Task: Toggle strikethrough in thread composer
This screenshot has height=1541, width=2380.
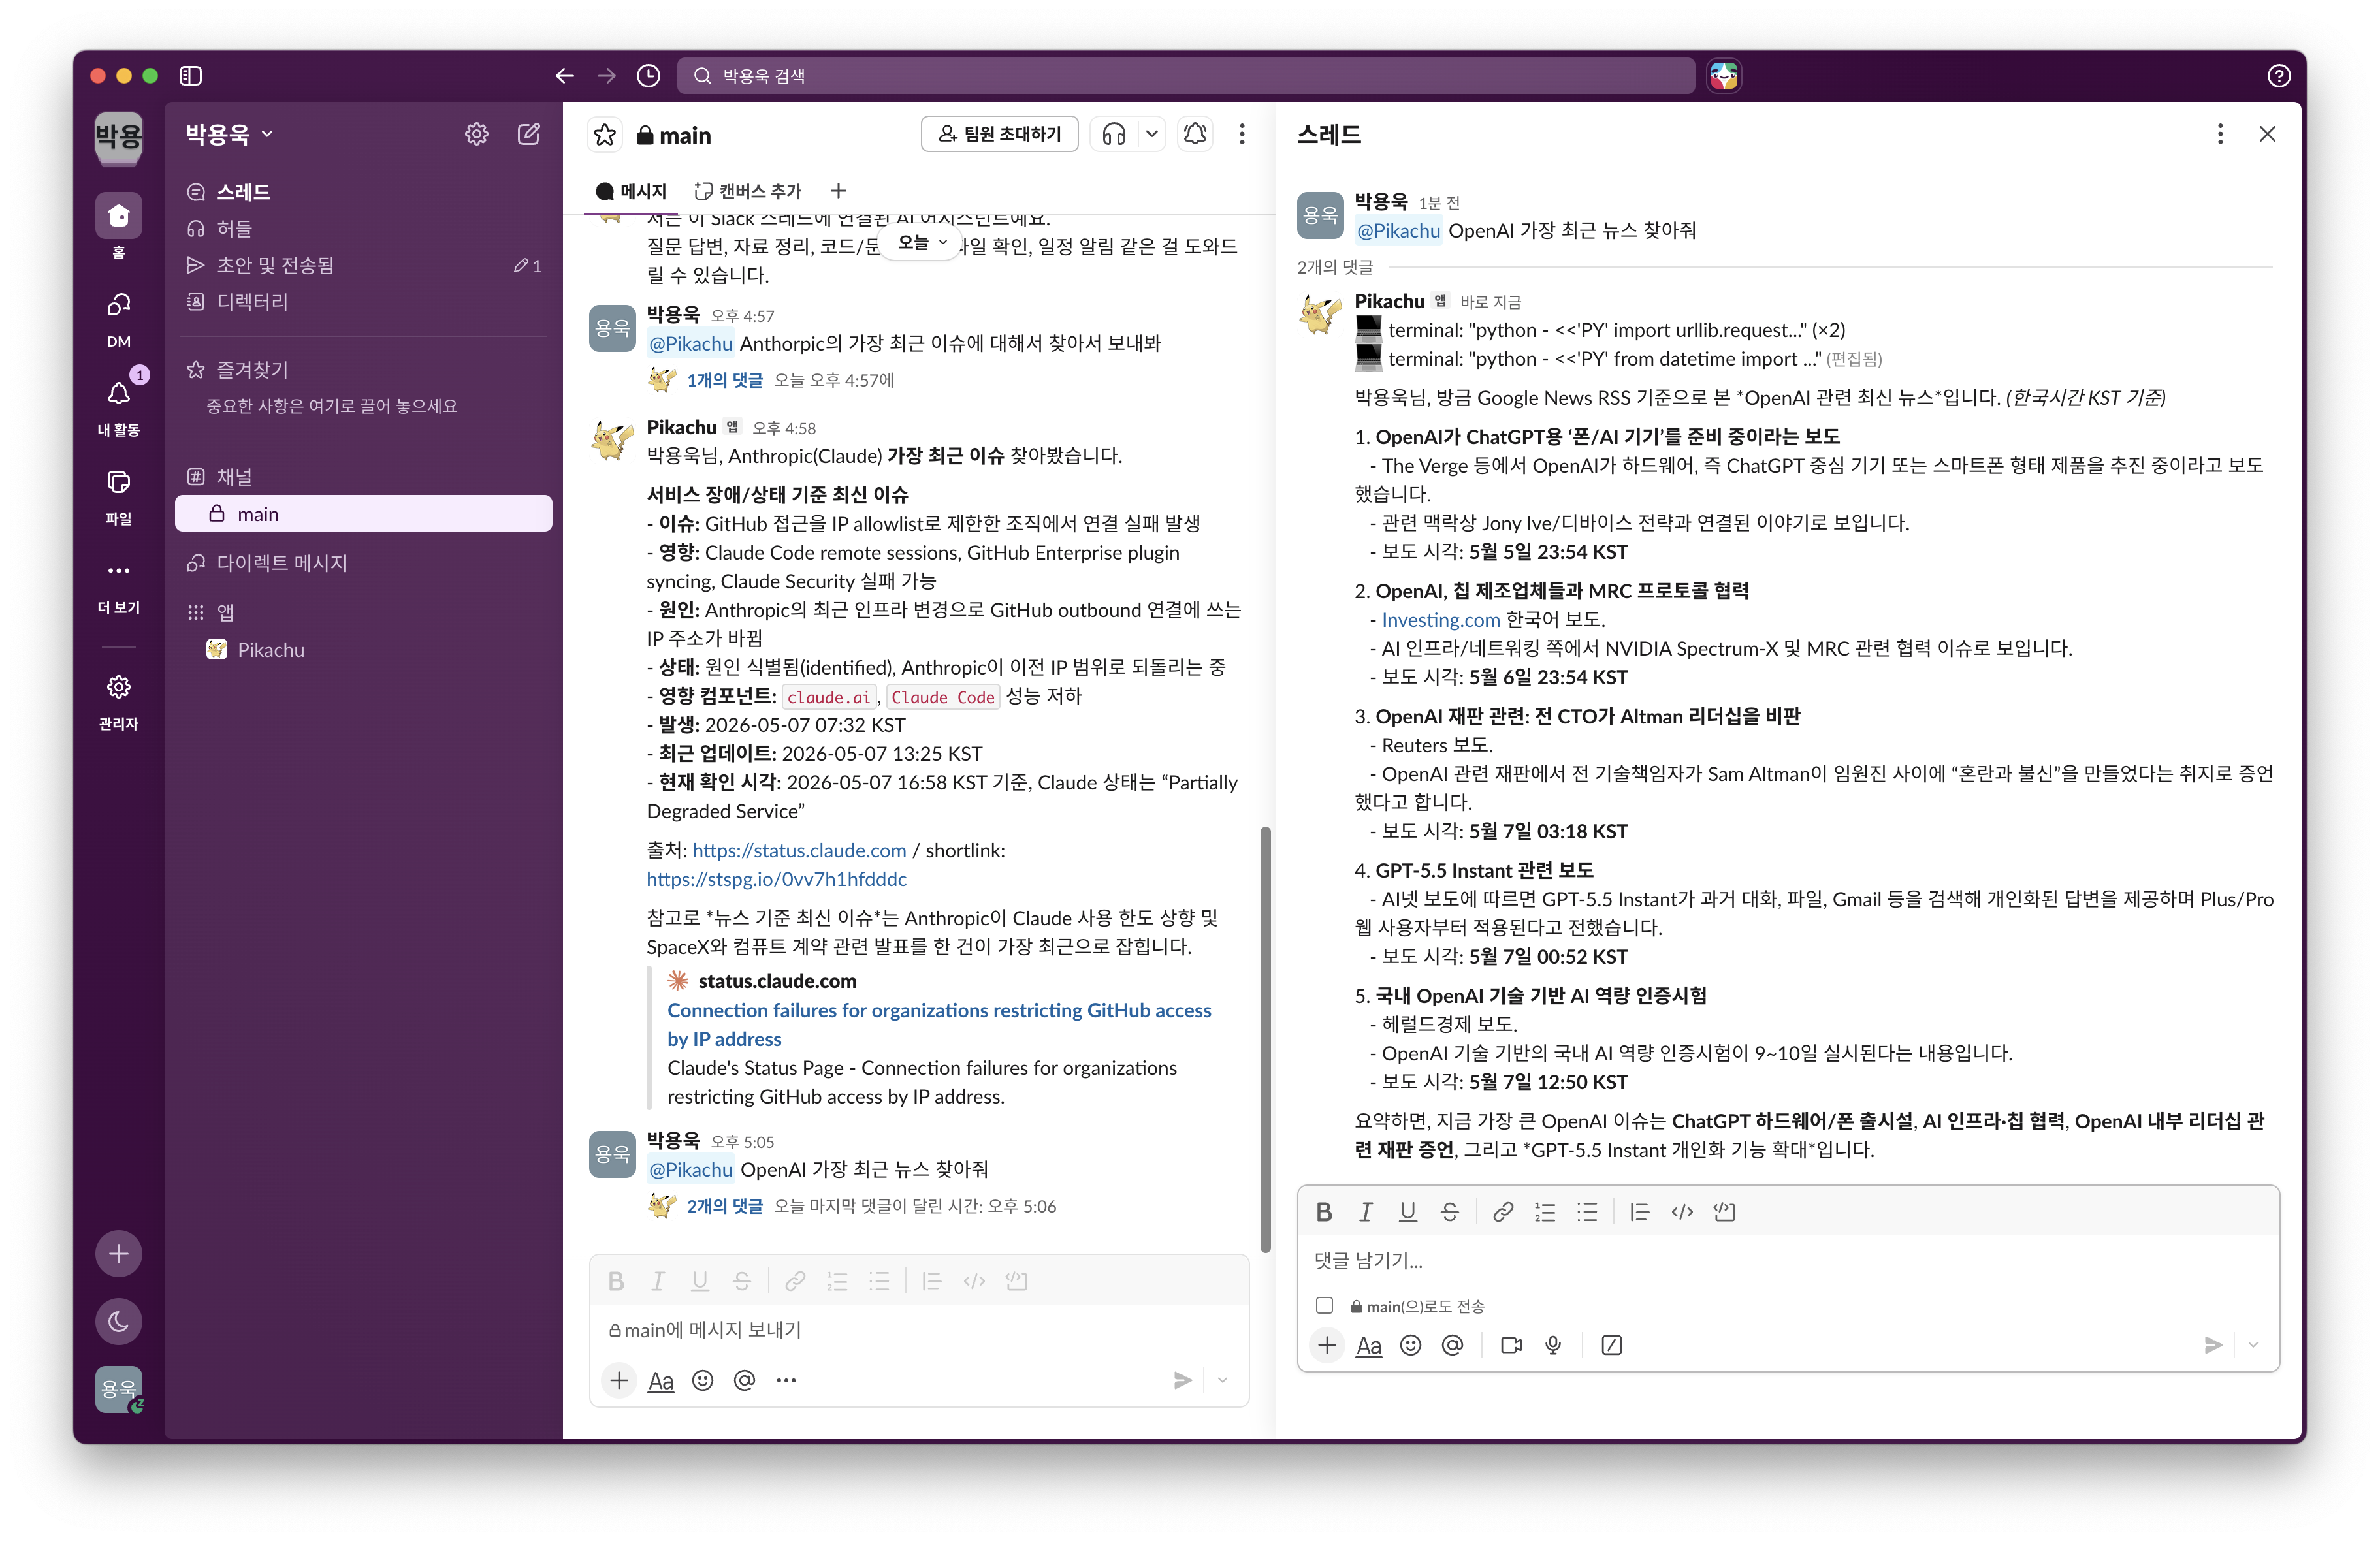Action: 1450,1212
